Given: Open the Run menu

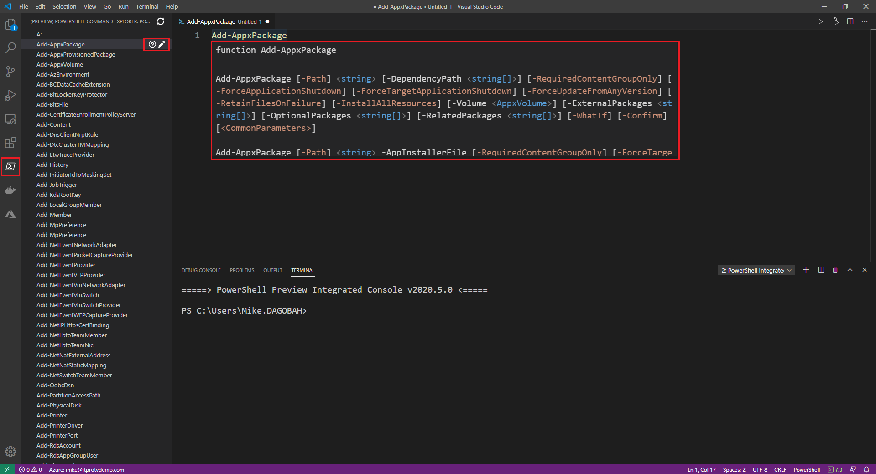Looking at the screenshot, I should (x=123, y=6).
